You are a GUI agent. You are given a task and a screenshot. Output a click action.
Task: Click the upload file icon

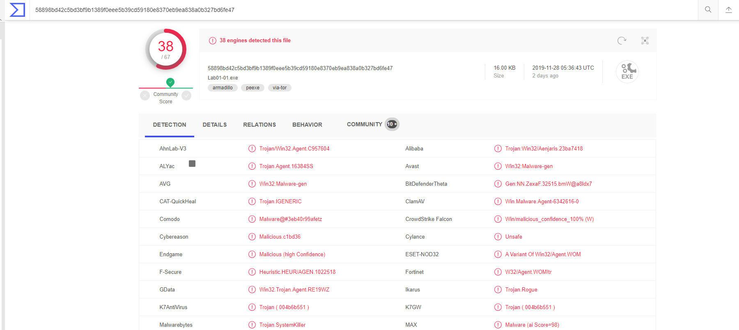(x=729, y=10)
